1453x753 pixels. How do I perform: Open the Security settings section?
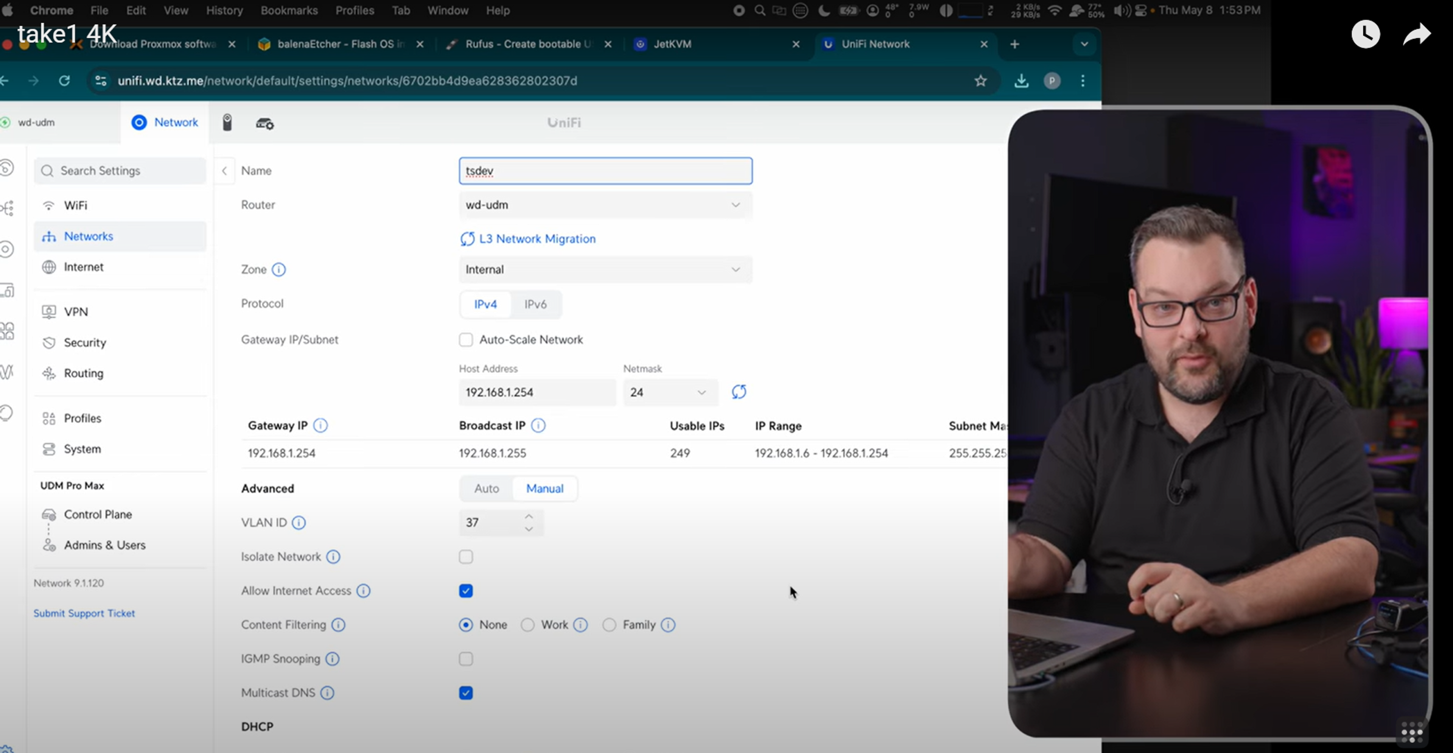pos(85,342)
